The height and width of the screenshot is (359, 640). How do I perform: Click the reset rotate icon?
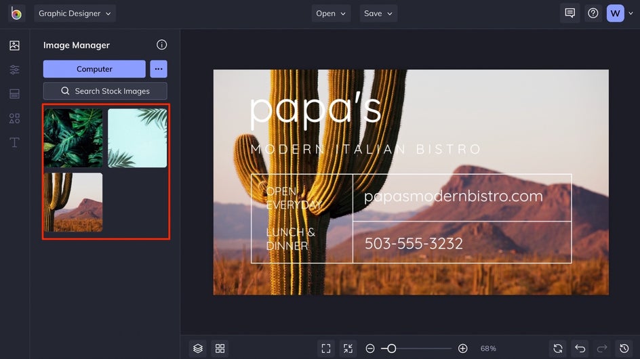pyautogui.click(x=558, y=348)
